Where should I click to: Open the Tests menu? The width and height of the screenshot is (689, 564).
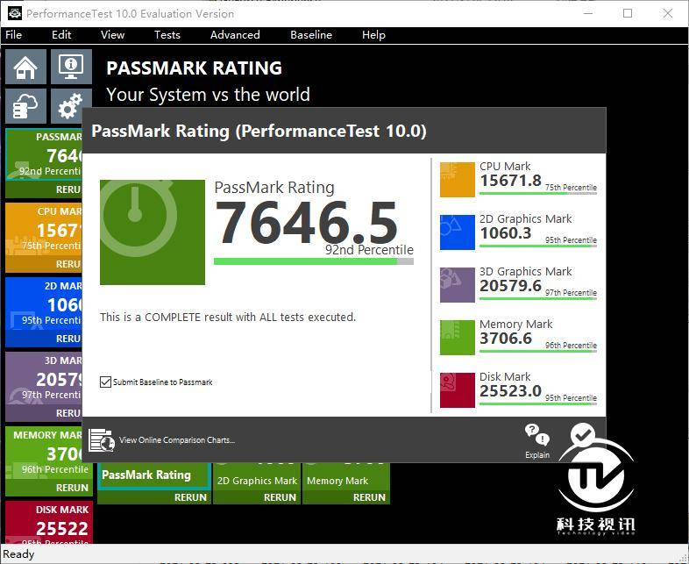click(x=167, y=35)
